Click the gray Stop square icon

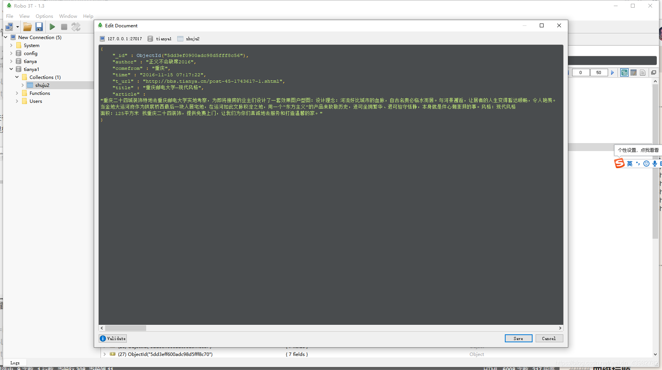pos(64,27)
